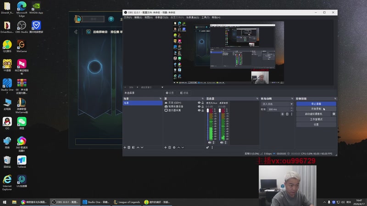Open the 场景集合(S) menu

click(x=193, y=17)
